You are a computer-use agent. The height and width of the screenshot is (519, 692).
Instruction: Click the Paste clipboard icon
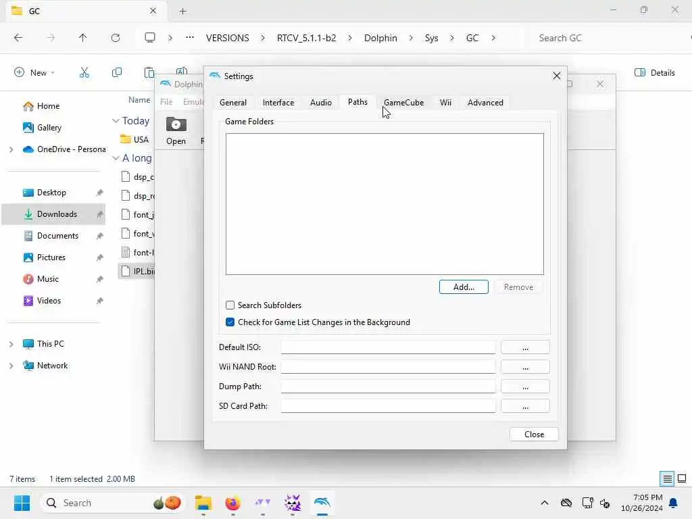click(x=149, y=72)
